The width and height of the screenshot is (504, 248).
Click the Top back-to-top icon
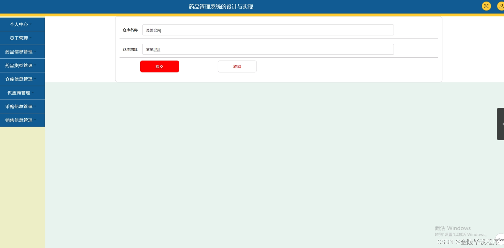pyautogui.click(x=500, y=240)
